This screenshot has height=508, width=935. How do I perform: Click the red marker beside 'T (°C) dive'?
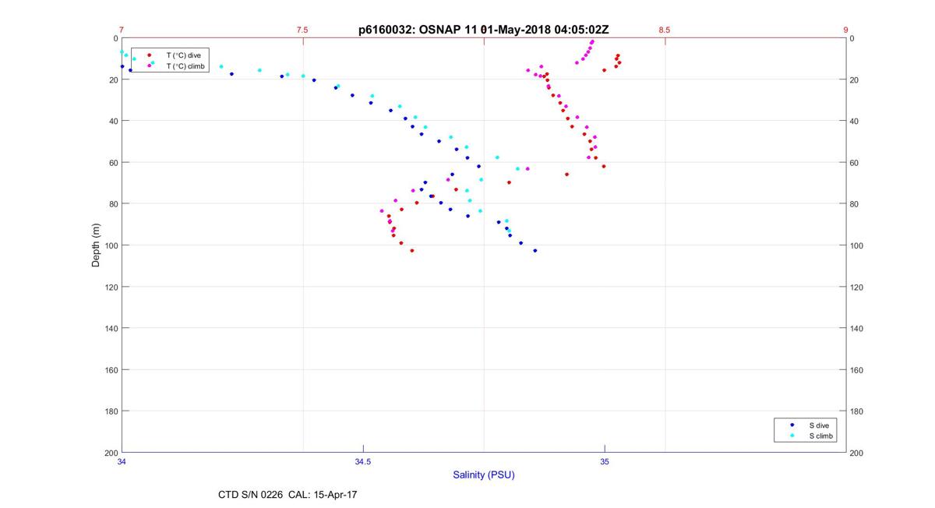(149, 55)
